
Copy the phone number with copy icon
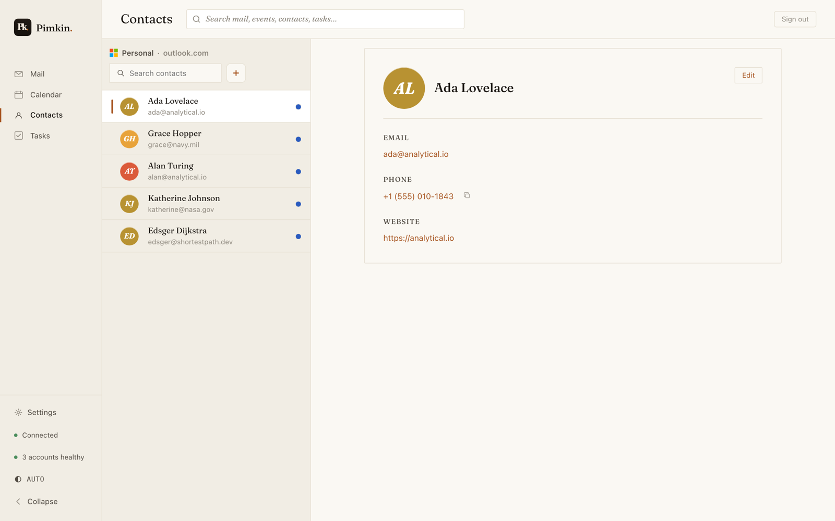[x=467, y=195]
